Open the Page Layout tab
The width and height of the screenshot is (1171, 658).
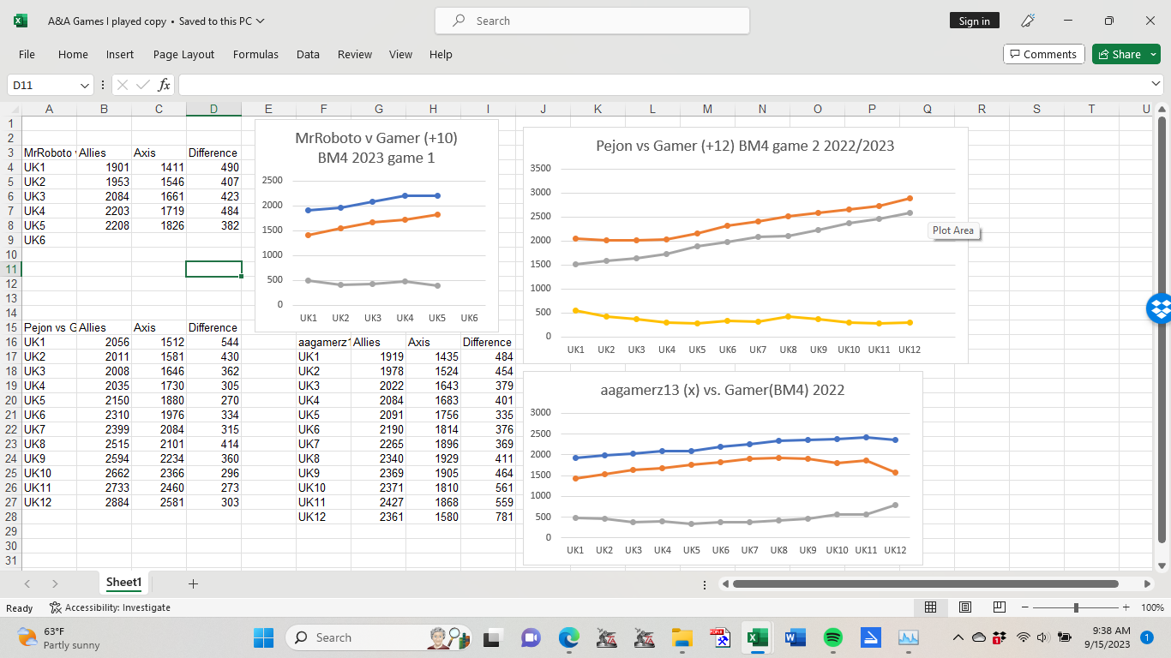183,54
